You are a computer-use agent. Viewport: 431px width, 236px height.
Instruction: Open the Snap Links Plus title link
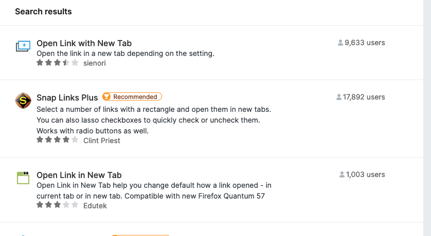tap(67, 97)
